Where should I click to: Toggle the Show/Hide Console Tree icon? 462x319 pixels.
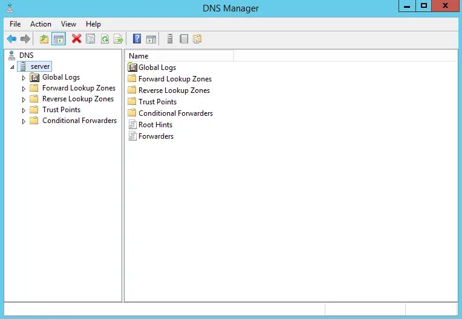(x=58, y=39)
